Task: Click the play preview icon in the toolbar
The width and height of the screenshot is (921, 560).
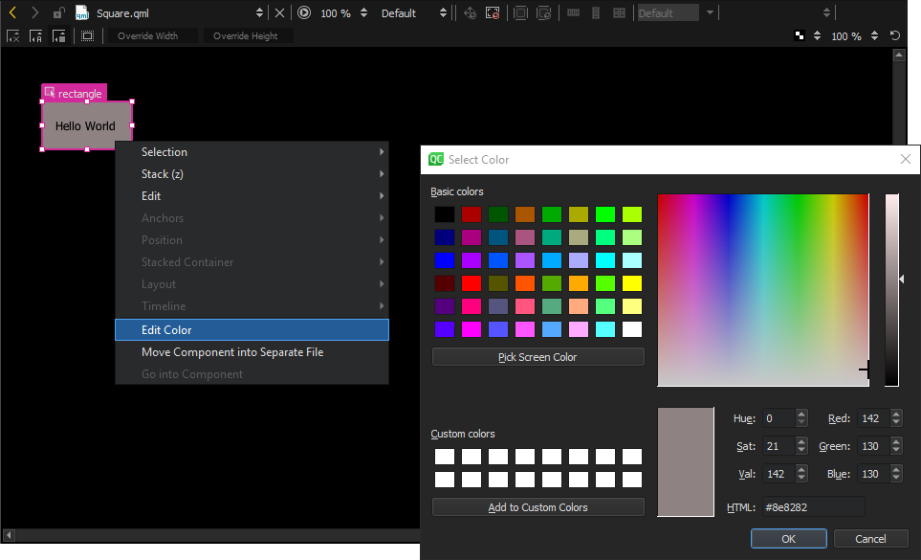Action: point(303,13)
